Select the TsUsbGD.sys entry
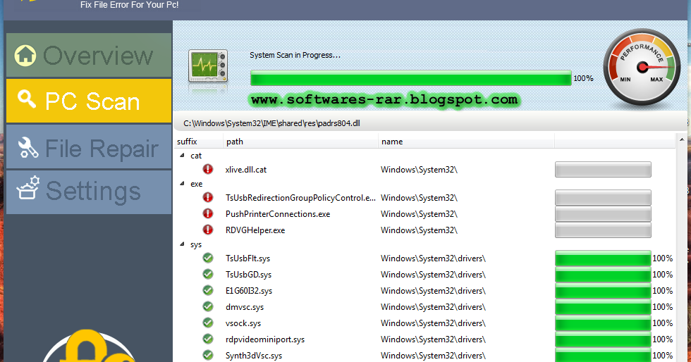691x362 pixels. click(248, 275)
